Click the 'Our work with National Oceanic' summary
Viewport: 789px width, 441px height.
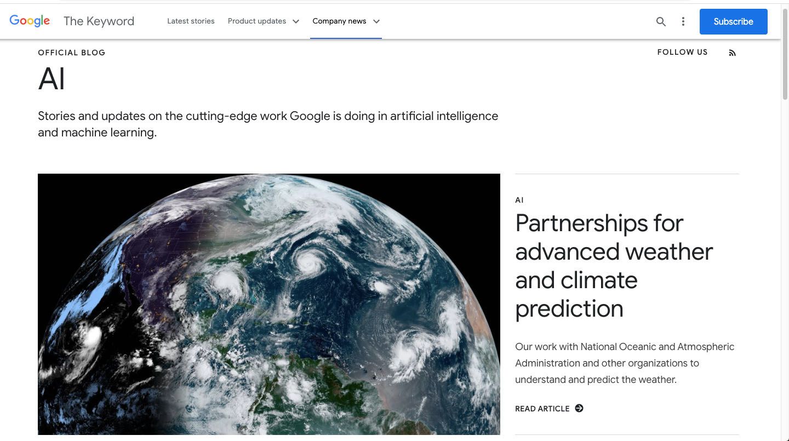point(625,363)
